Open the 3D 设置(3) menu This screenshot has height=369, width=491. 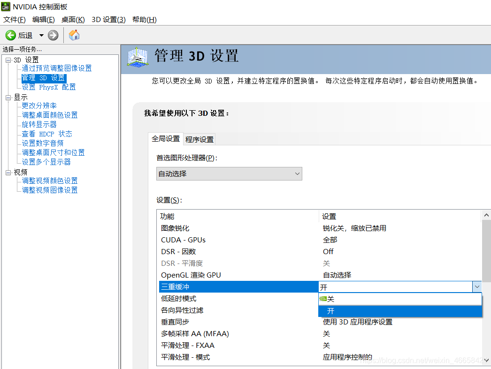[108, 20]
